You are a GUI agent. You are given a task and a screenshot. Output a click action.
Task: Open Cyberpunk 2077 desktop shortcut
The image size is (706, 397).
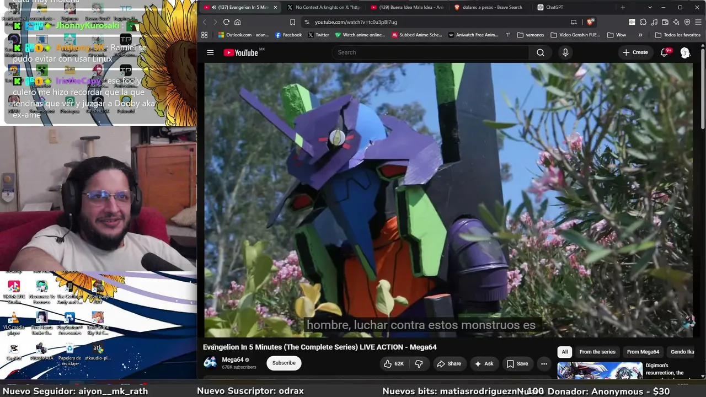98,292
